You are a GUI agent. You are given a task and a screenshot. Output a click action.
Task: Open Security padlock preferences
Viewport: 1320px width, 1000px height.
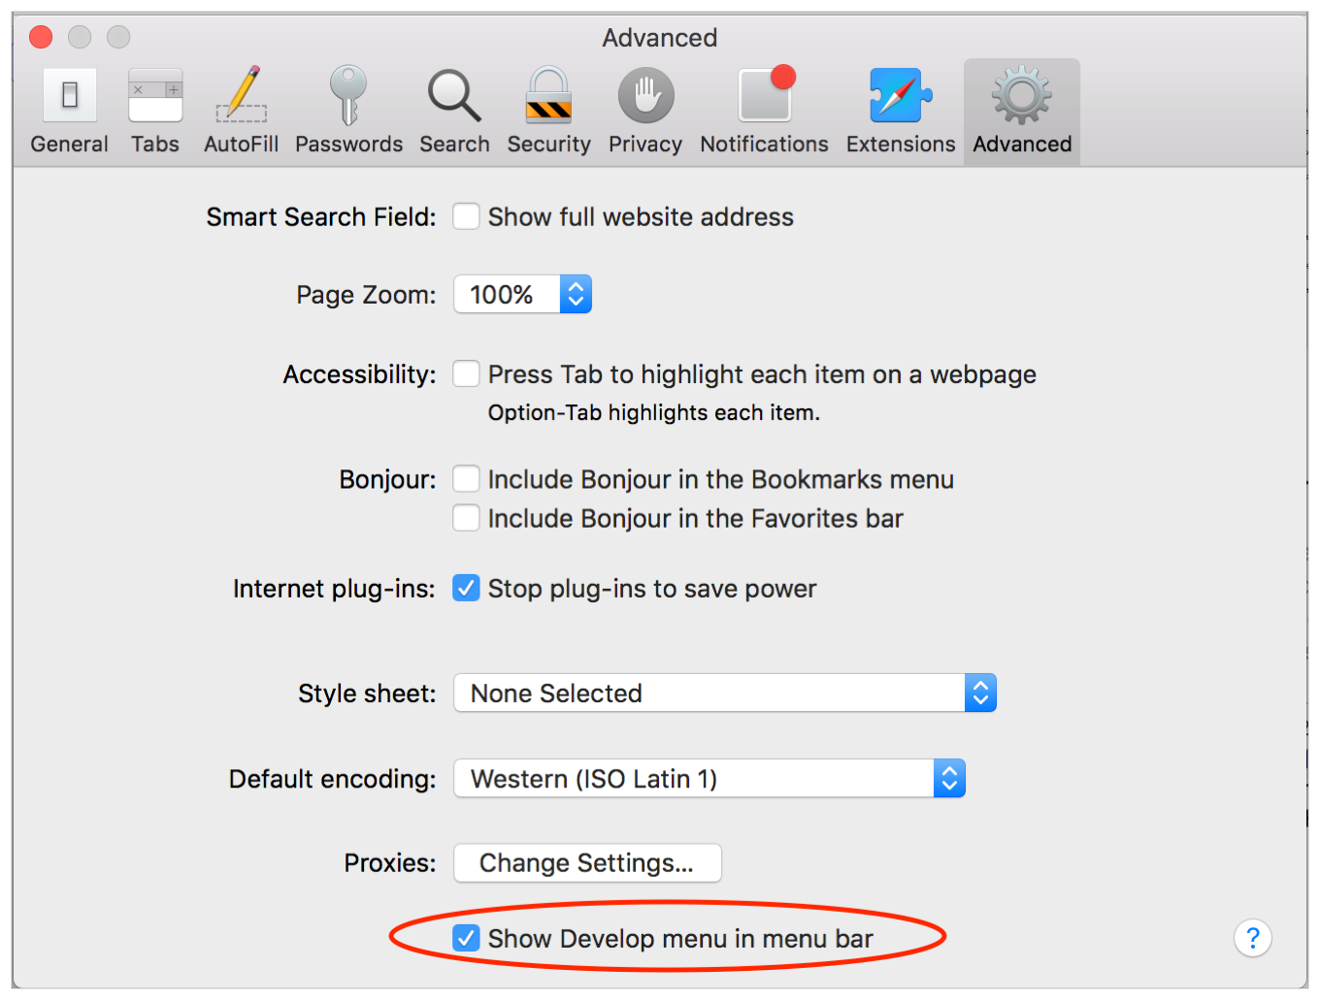click(548, 112)
